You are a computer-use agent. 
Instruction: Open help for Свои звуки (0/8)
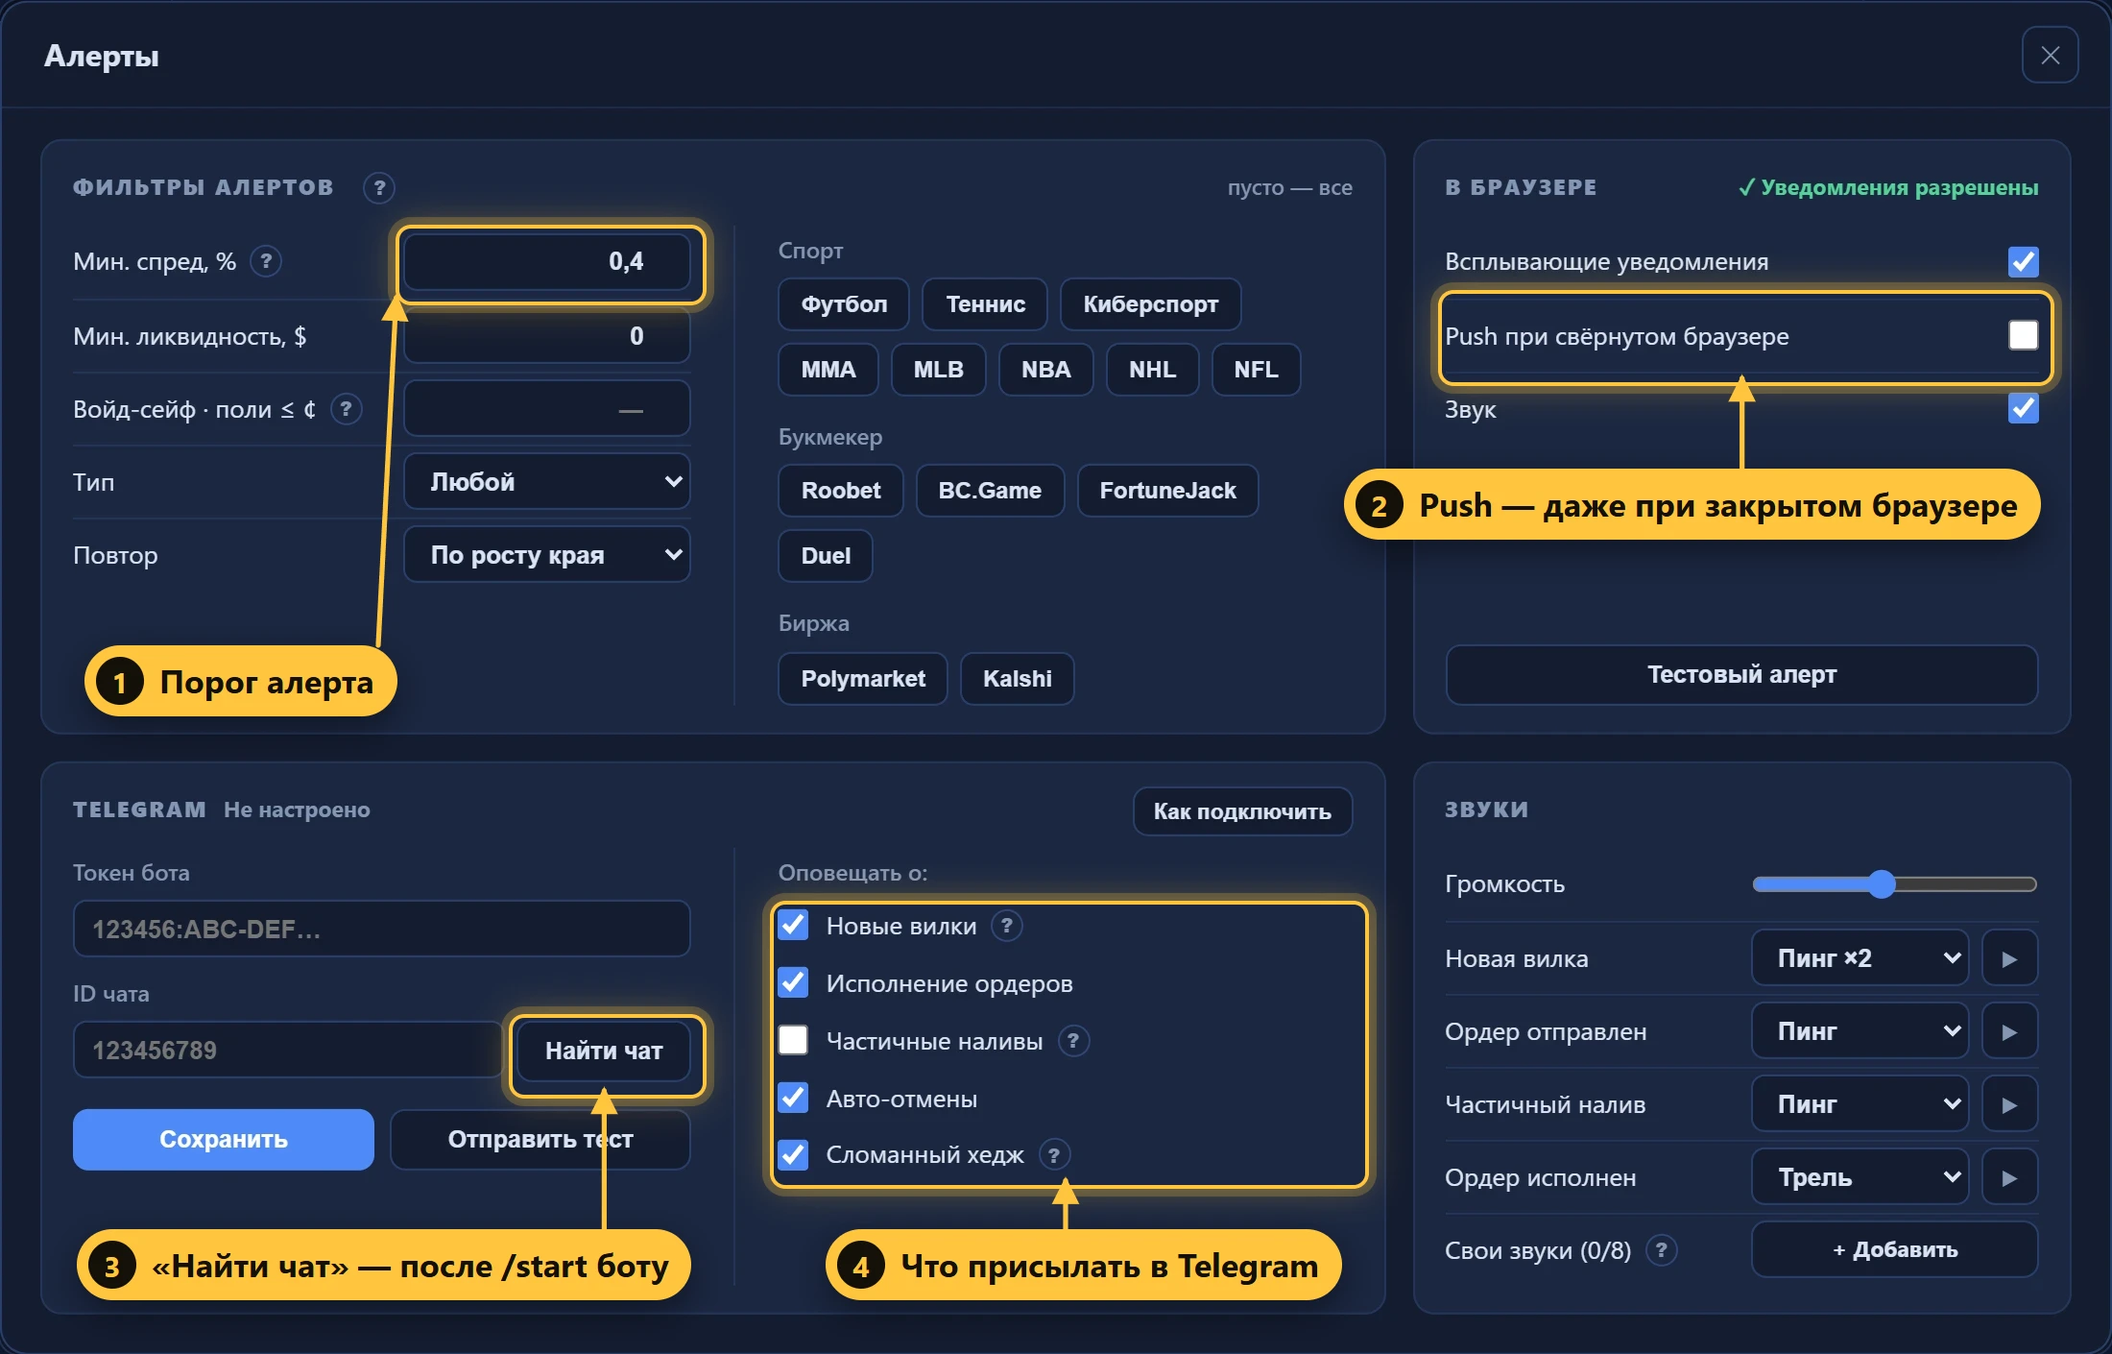[1661, 1250]
